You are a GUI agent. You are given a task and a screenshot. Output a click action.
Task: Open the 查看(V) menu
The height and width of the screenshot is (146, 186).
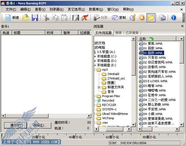click(40, 9)
